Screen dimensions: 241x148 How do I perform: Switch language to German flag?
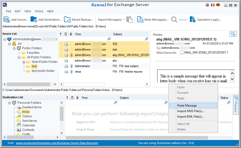point(218,5)
